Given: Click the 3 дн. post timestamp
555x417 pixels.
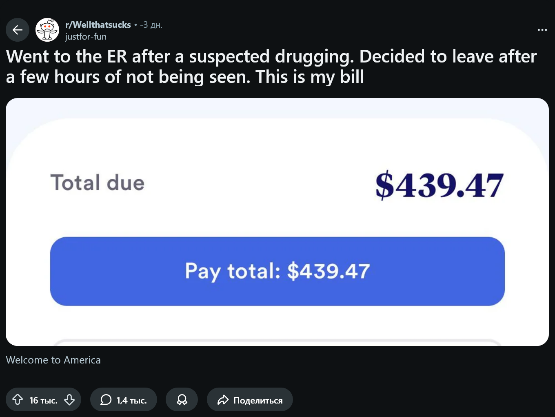Looking at the screenshot, I should click(151, 25).
